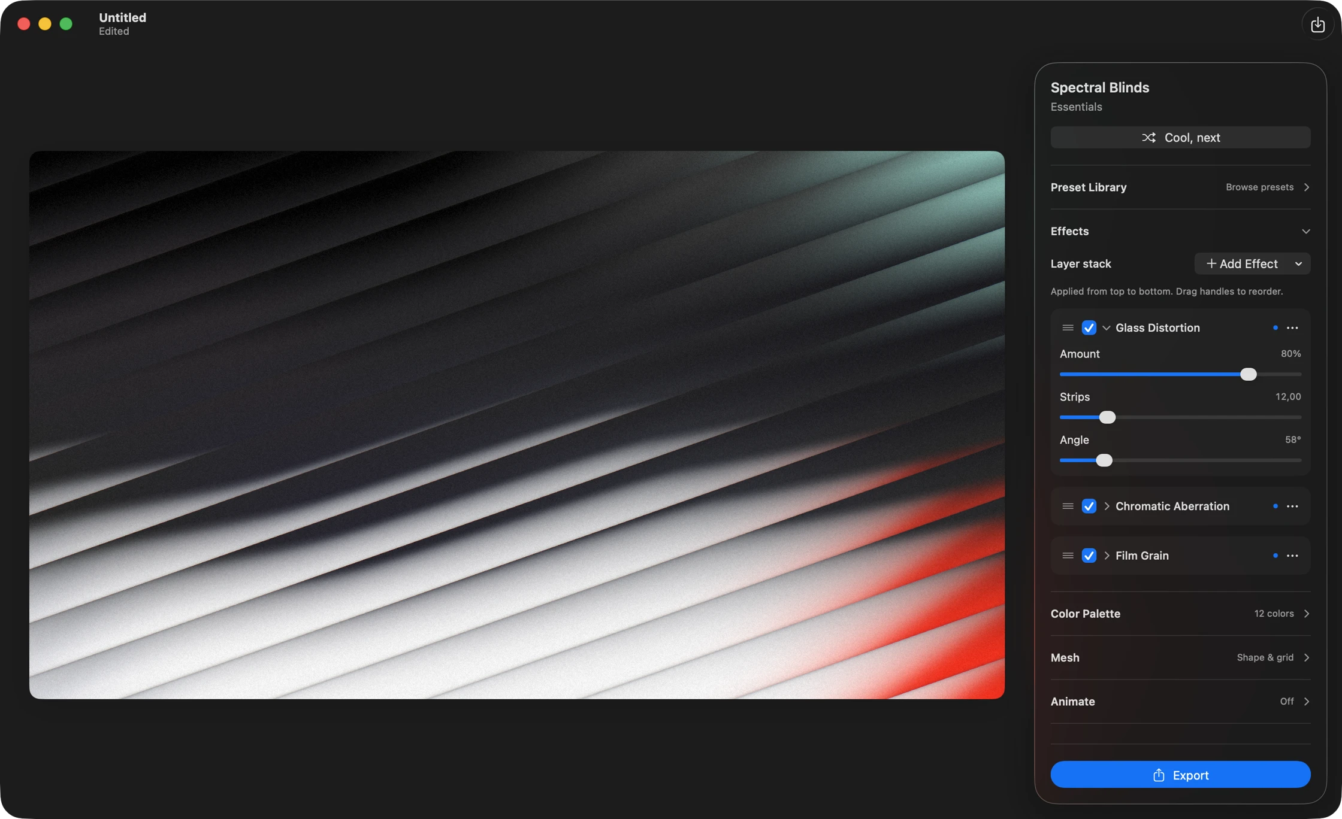Click the Angle value 58°
The width and height of the screenshot is (1342, 819).
pos(1293,440)
